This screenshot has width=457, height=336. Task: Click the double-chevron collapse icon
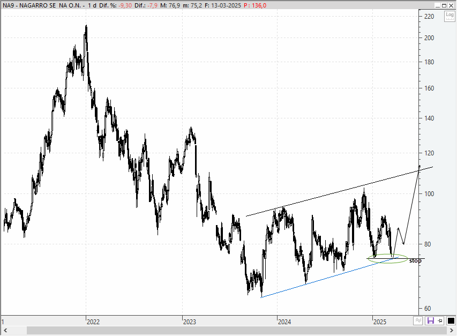pyautogui.click(x=418, y=320)
